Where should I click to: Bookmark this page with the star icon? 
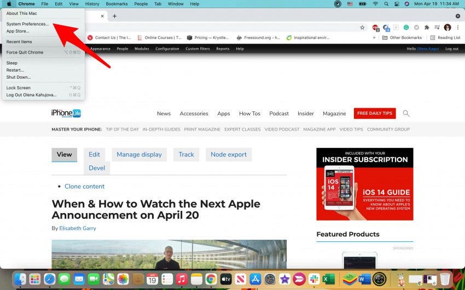click(x=362, y=27)
